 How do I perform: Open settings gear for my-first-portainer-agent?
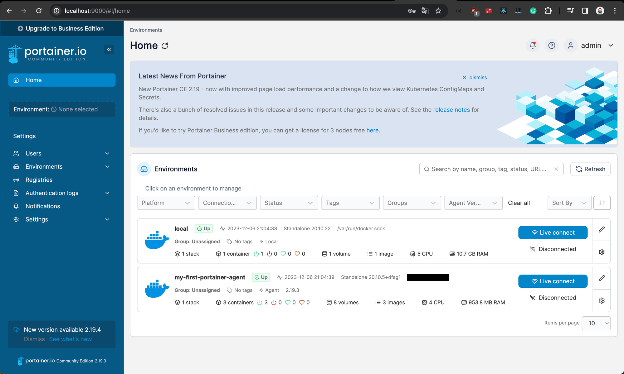click(x=602, y=300)
